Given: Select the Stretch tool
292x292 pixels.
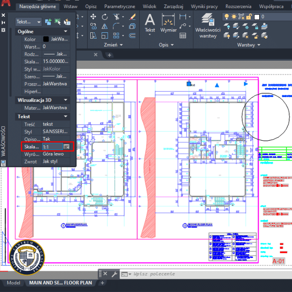Looking at the screenshot, I should [93, 35].
